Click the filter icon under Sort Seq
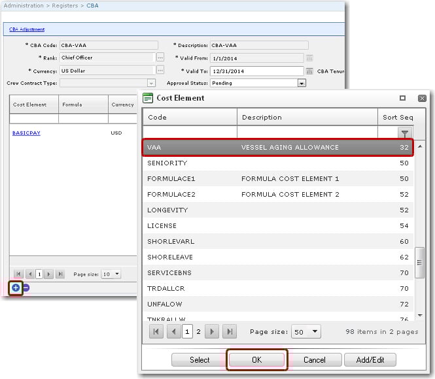Image resolution: width=435 pixels, height=379 pixels. tap(405, 133)
